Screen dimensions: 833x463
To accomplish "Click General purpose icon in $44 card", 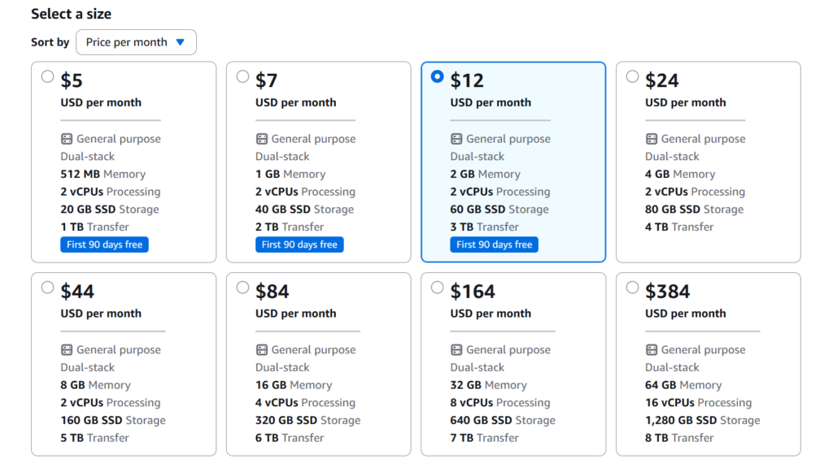I will pos(67,350).
